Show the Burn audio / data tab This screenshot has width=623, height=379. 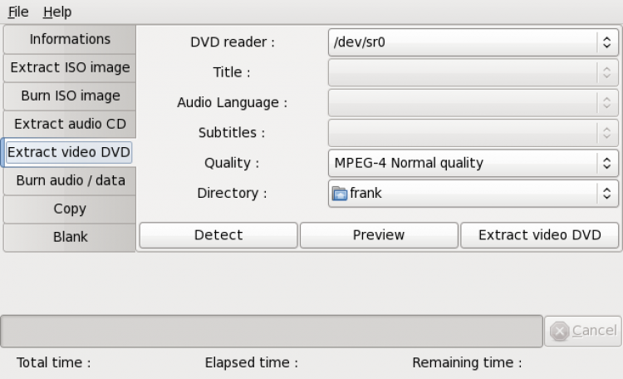(70, 180)
